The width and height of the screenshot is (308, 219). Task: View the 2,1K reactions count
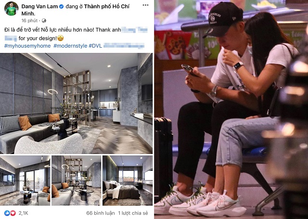click(24, 213)
